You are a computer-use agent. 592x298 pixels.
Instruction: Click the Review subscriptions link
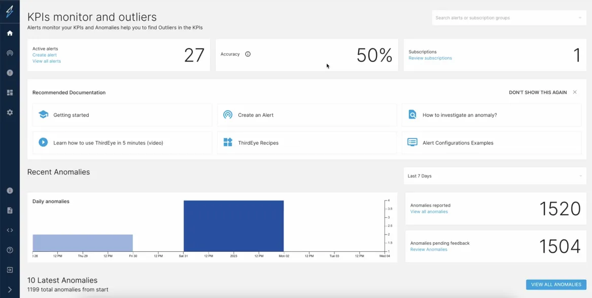pos(430,58)
